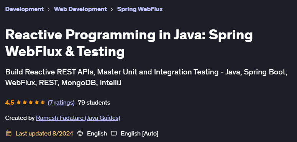The image size is (297, 142).
Task: Click the globe language icon
Action: (x=80, y=133)
